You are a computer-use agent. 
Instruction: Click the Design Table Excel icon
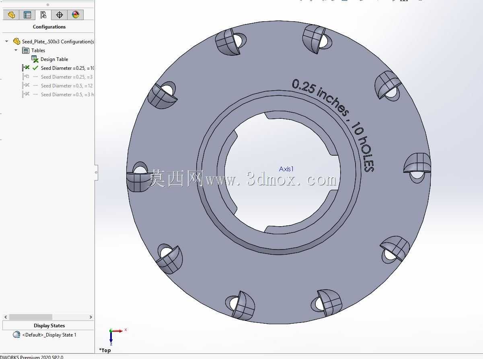coord(35,59)
